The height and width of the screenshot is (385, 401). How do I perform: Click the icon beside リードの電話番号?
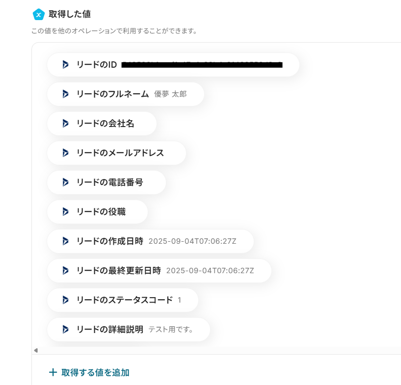coord(65,182)
